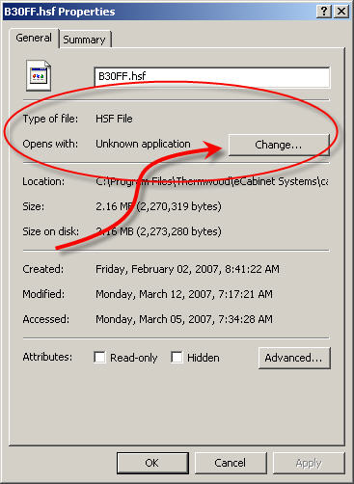Close the B30FF.hsf Properties dialog

pyautogui.click(x=341, y=12)
